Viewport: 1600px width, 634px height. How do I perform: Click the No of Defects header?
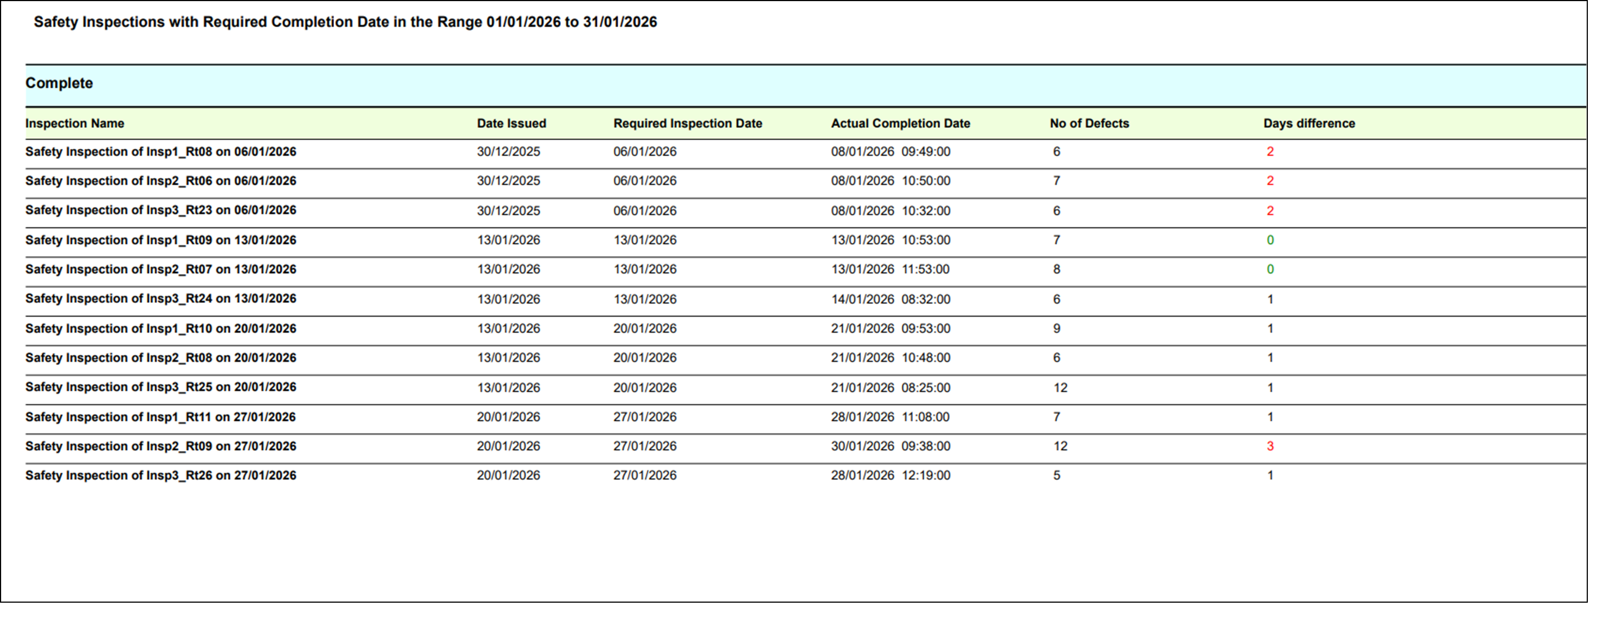click(1089, 123)
